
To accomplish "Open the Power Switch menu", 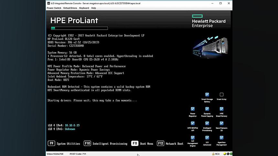I will coord(54,8).
